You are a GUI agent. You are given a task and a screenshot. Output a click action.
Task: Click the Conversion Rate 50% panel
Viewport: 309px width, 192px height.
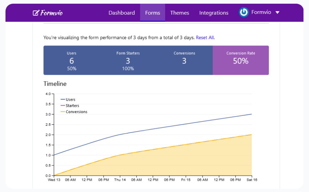241,60
